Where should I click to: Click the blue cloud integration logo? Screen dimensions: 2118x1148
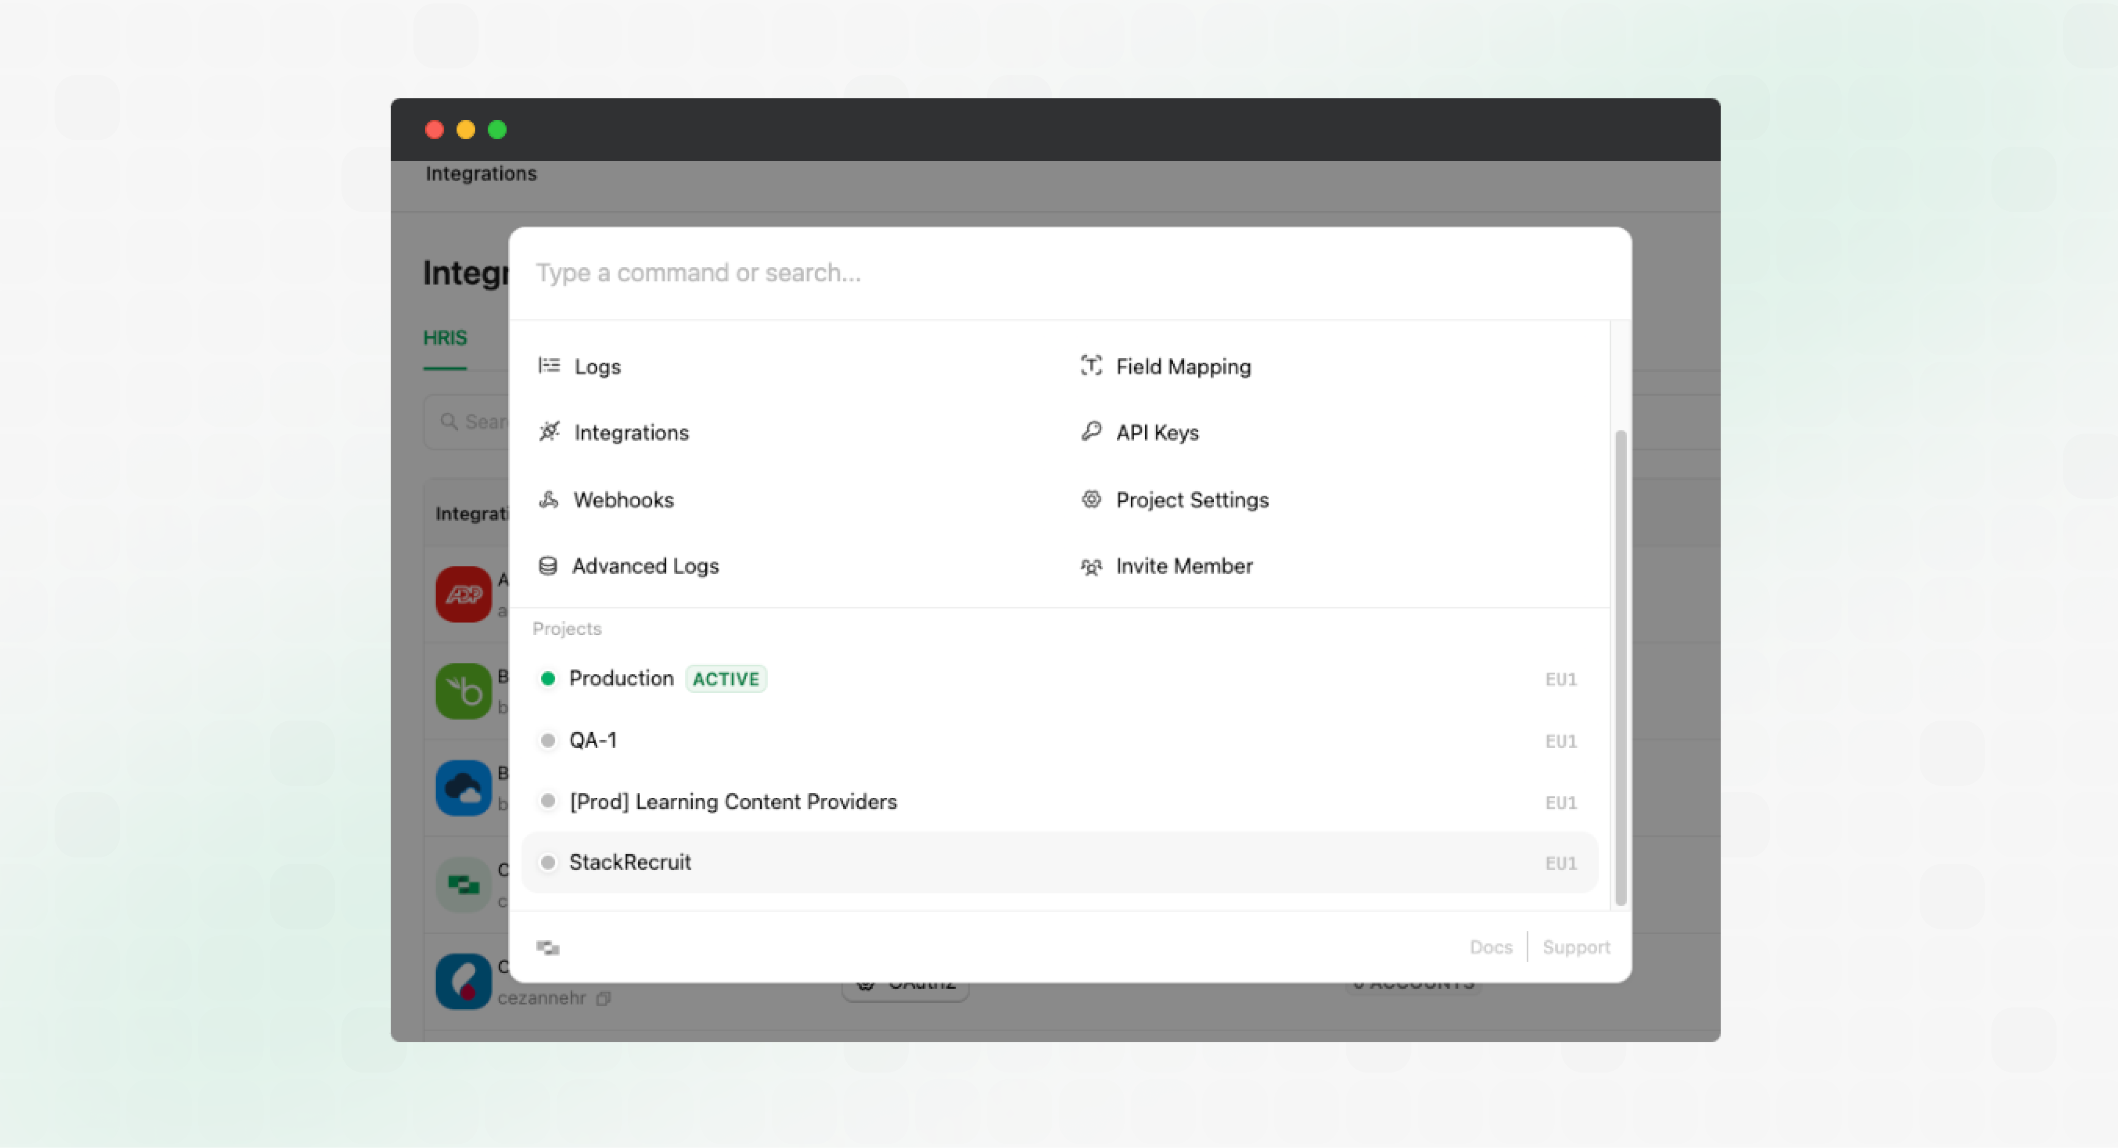[x=464, y=788]
